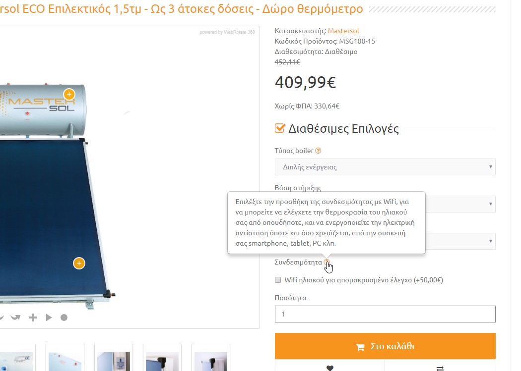Click the Στο καλάθι add-to-cart button
The image size is (521, 371).
[385, 346]
